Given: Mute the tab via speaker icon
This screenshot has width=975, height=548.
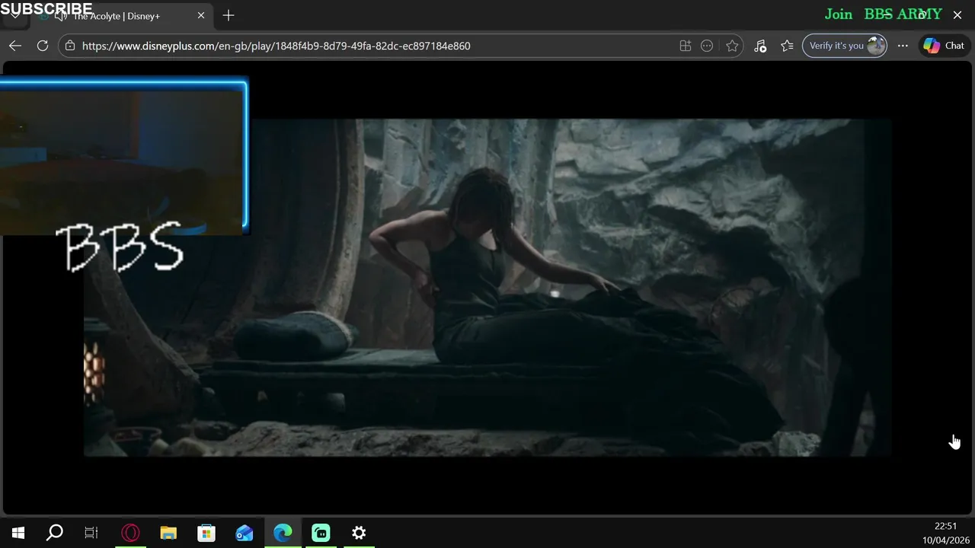Looking at the screenshot, I should point(61,16).
